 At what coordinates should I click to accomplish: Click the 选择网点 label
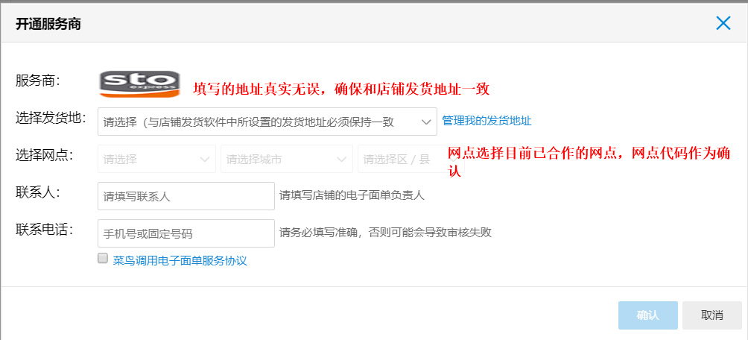pos(45,155)
